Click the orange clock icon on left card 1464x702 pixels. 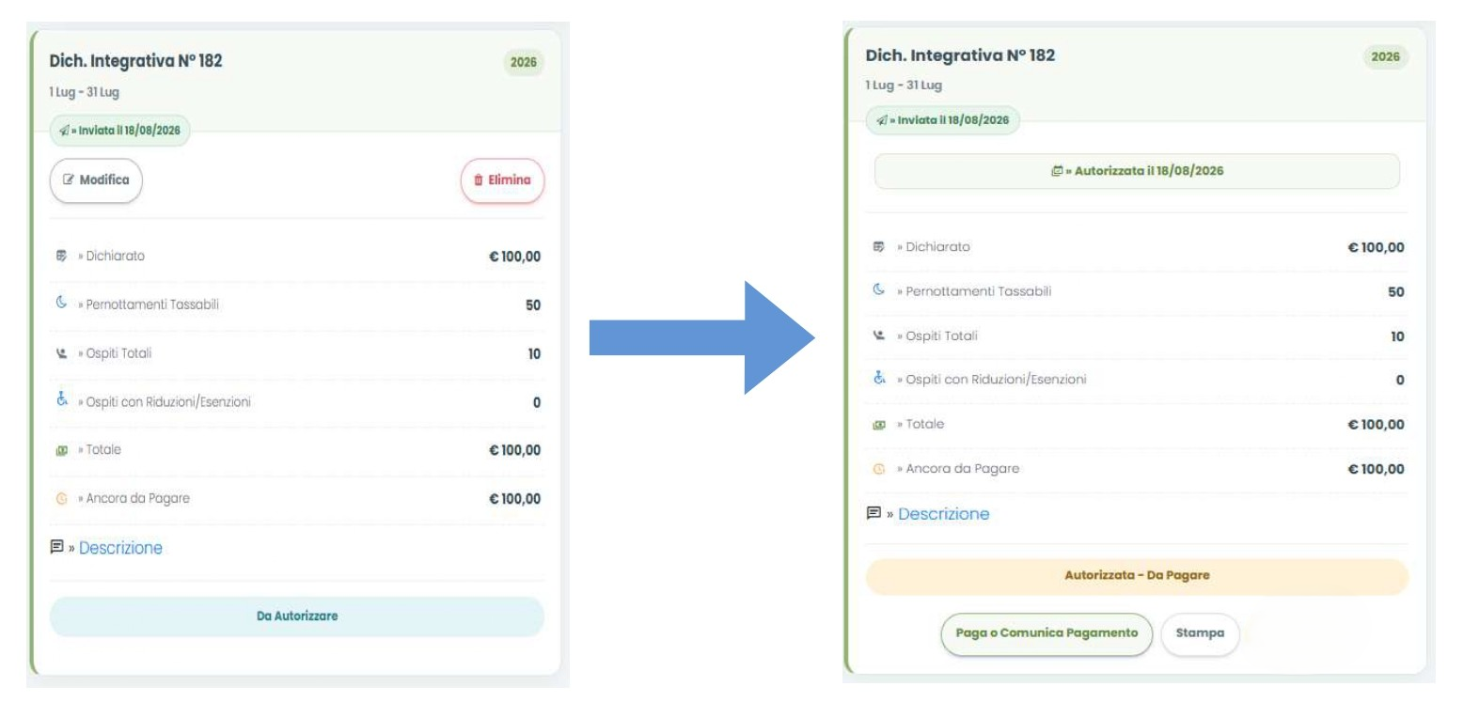[58, 499]
